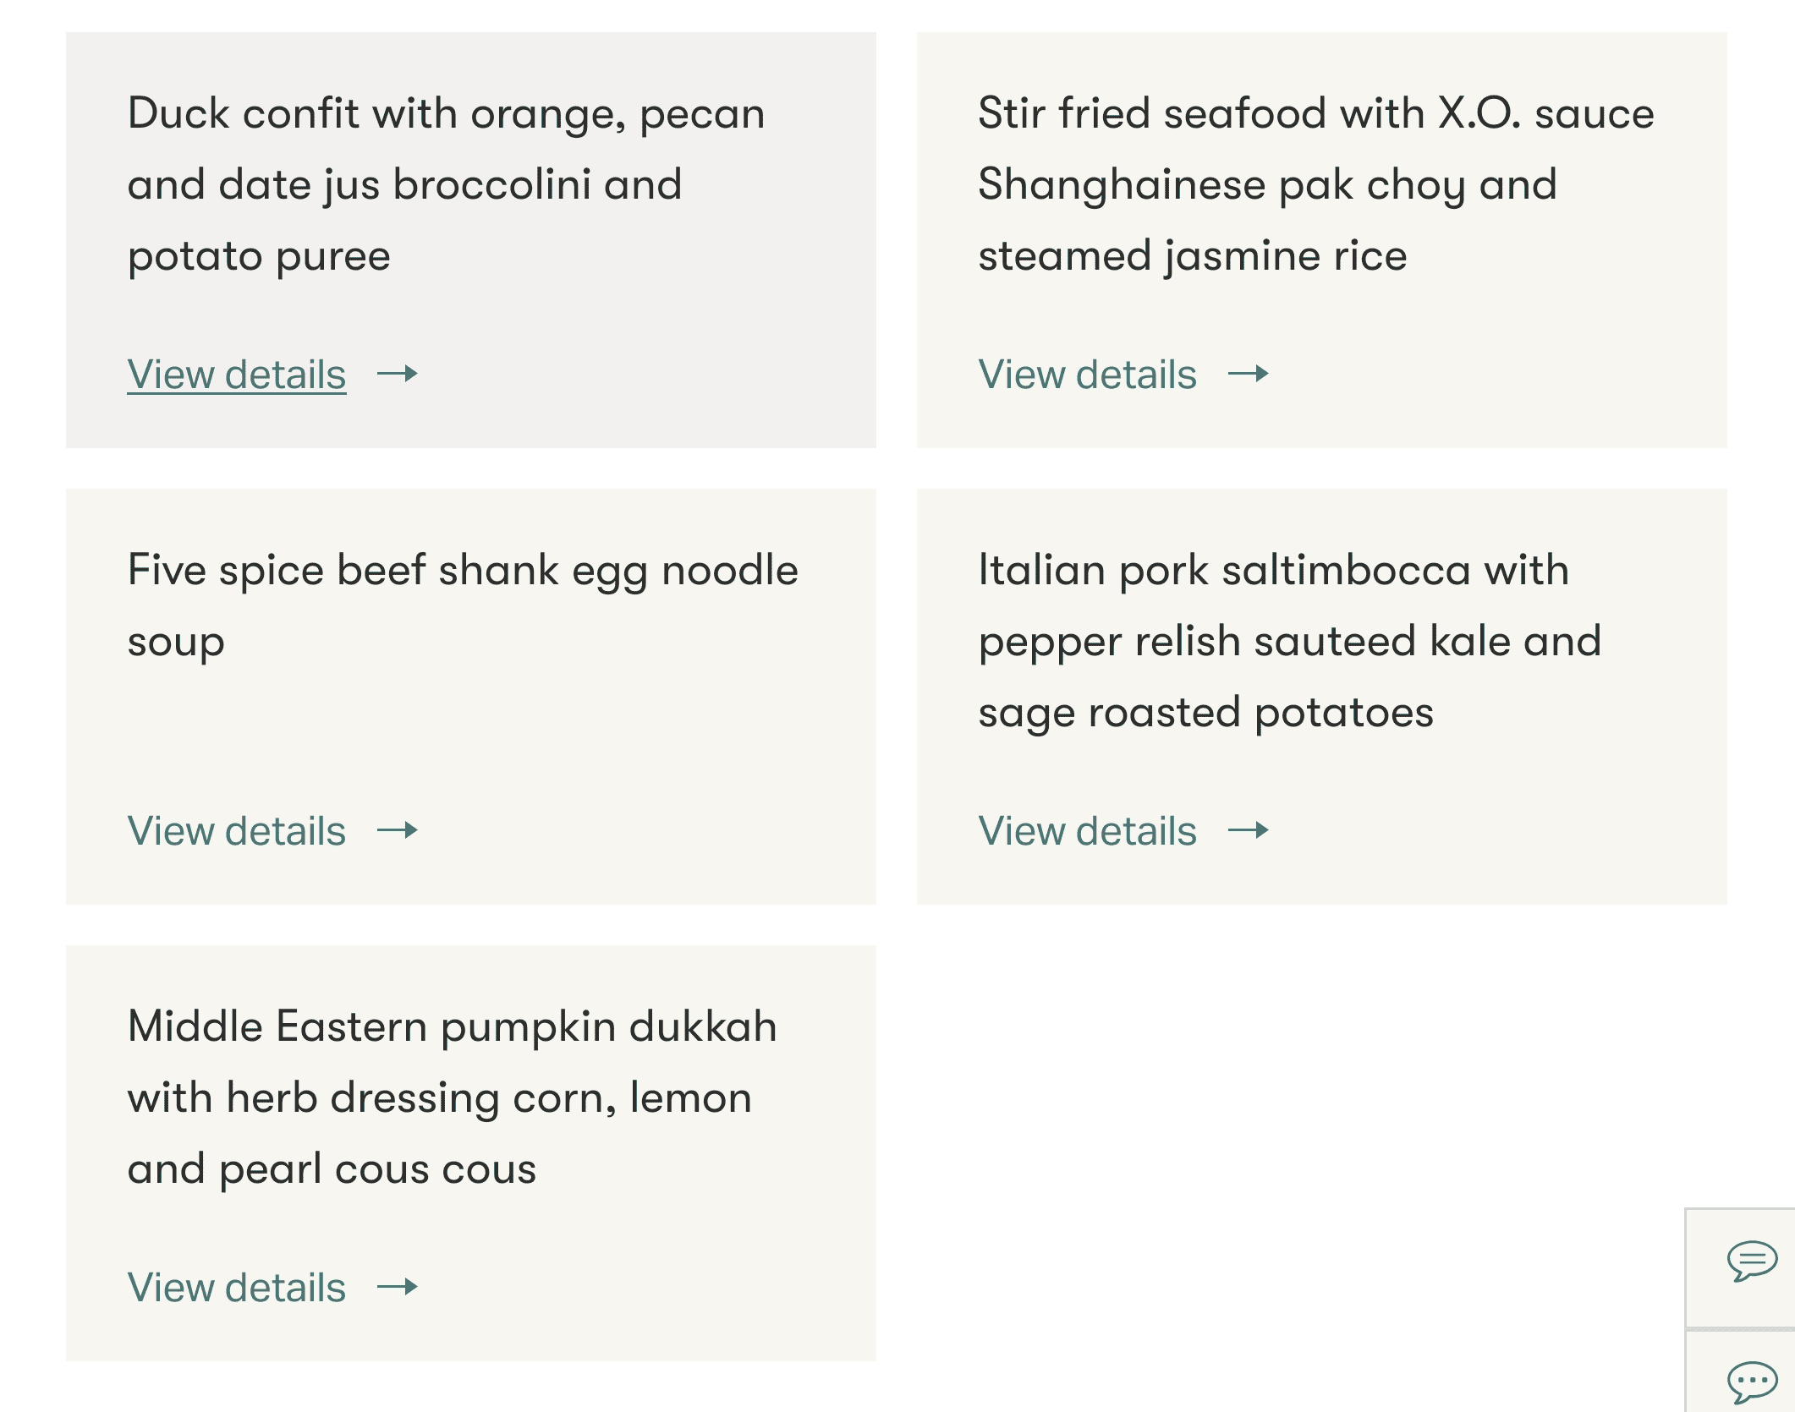The image size is (1795, 1412).
Task: Select the Stir fried seafood with X.O. sauce title
Action: 1315,113
